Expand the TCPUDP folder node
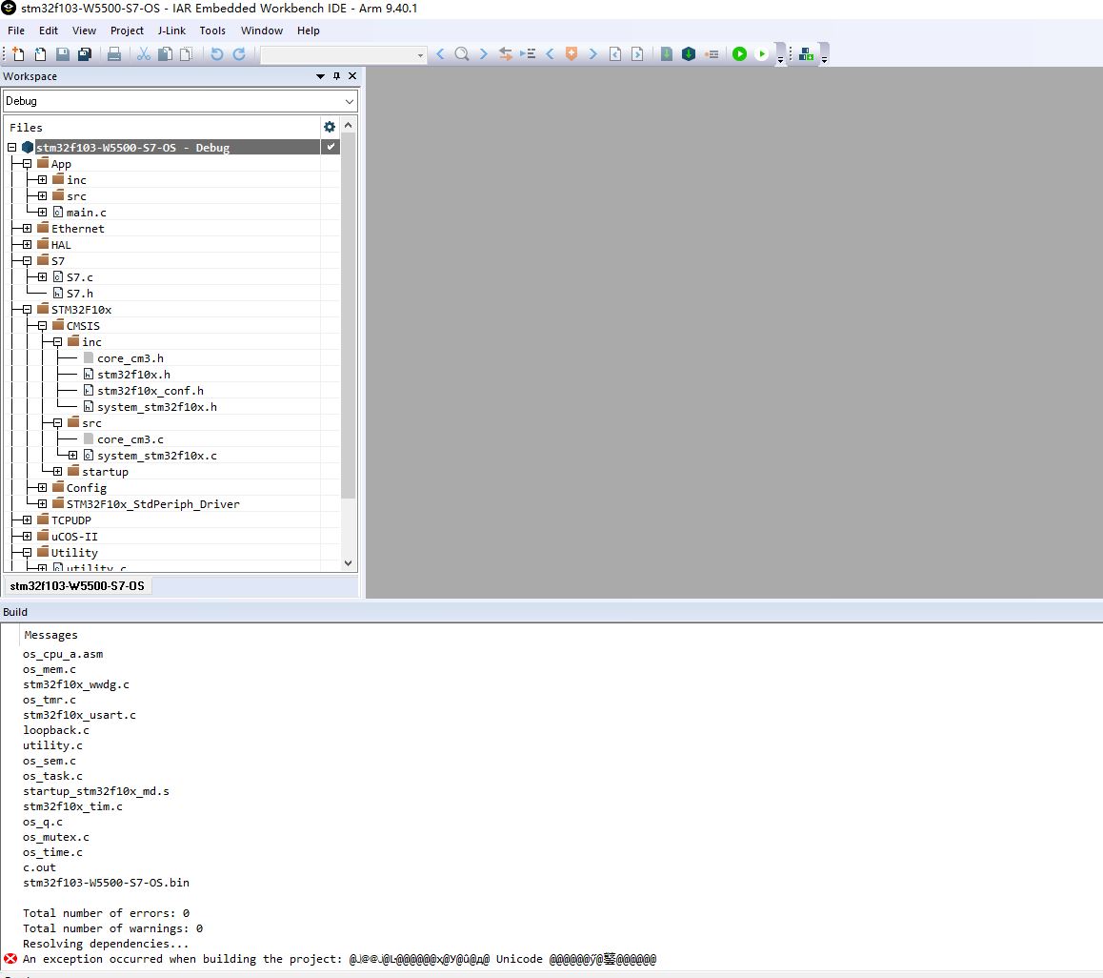 click(27, 520)
